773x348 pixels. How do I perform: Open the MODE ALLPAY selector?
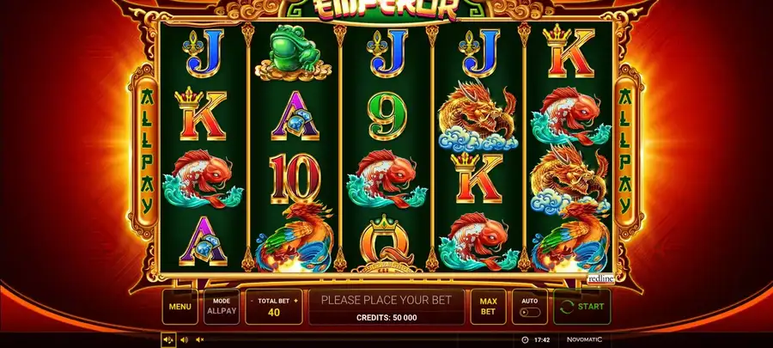click(222, 307)
